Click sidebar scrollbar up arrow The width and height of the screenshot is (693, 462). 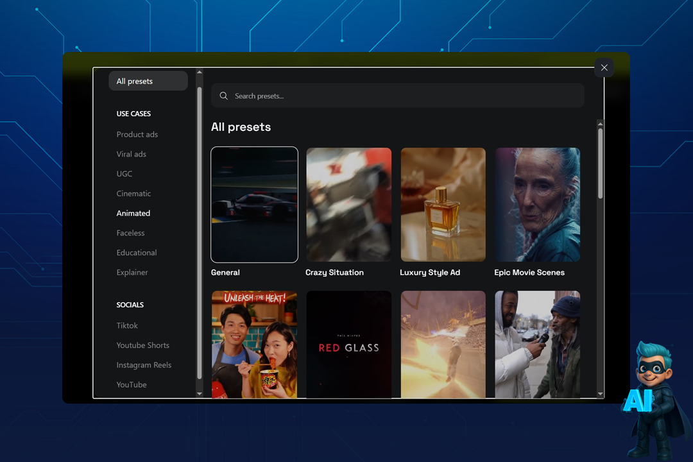(x=200, y=73)
